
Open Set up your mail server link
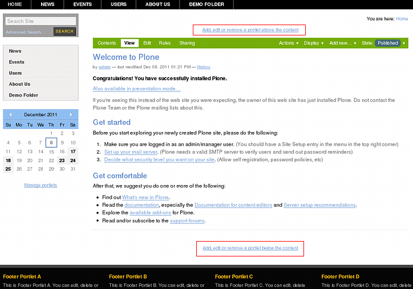click(131, 152)
